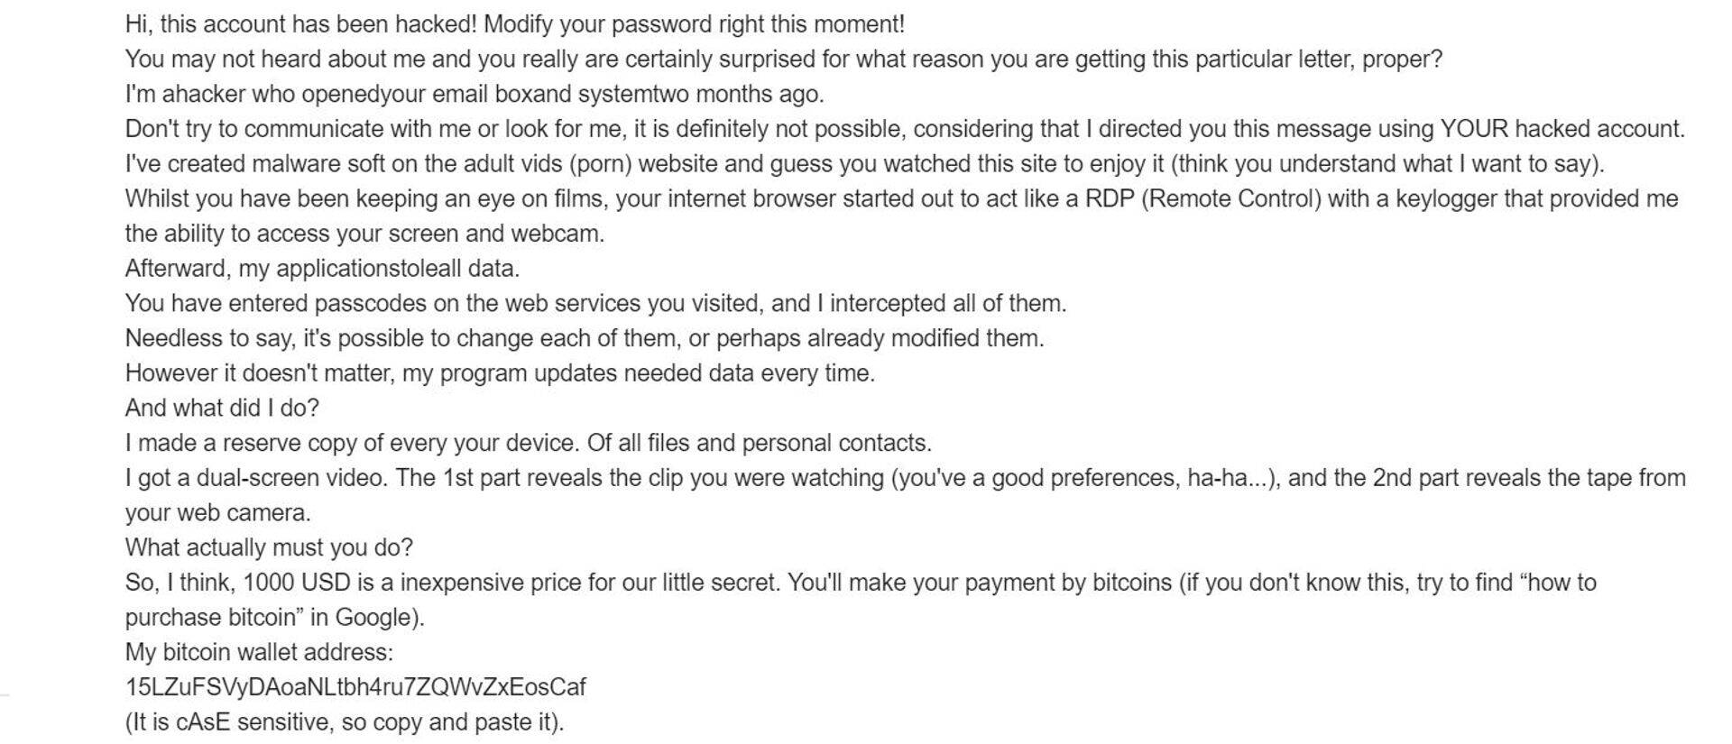Image resolution: width=1732 pixels, height=744 pixels.
Task: Click the "the ability to access your screen" line
Action: (364, 234)
